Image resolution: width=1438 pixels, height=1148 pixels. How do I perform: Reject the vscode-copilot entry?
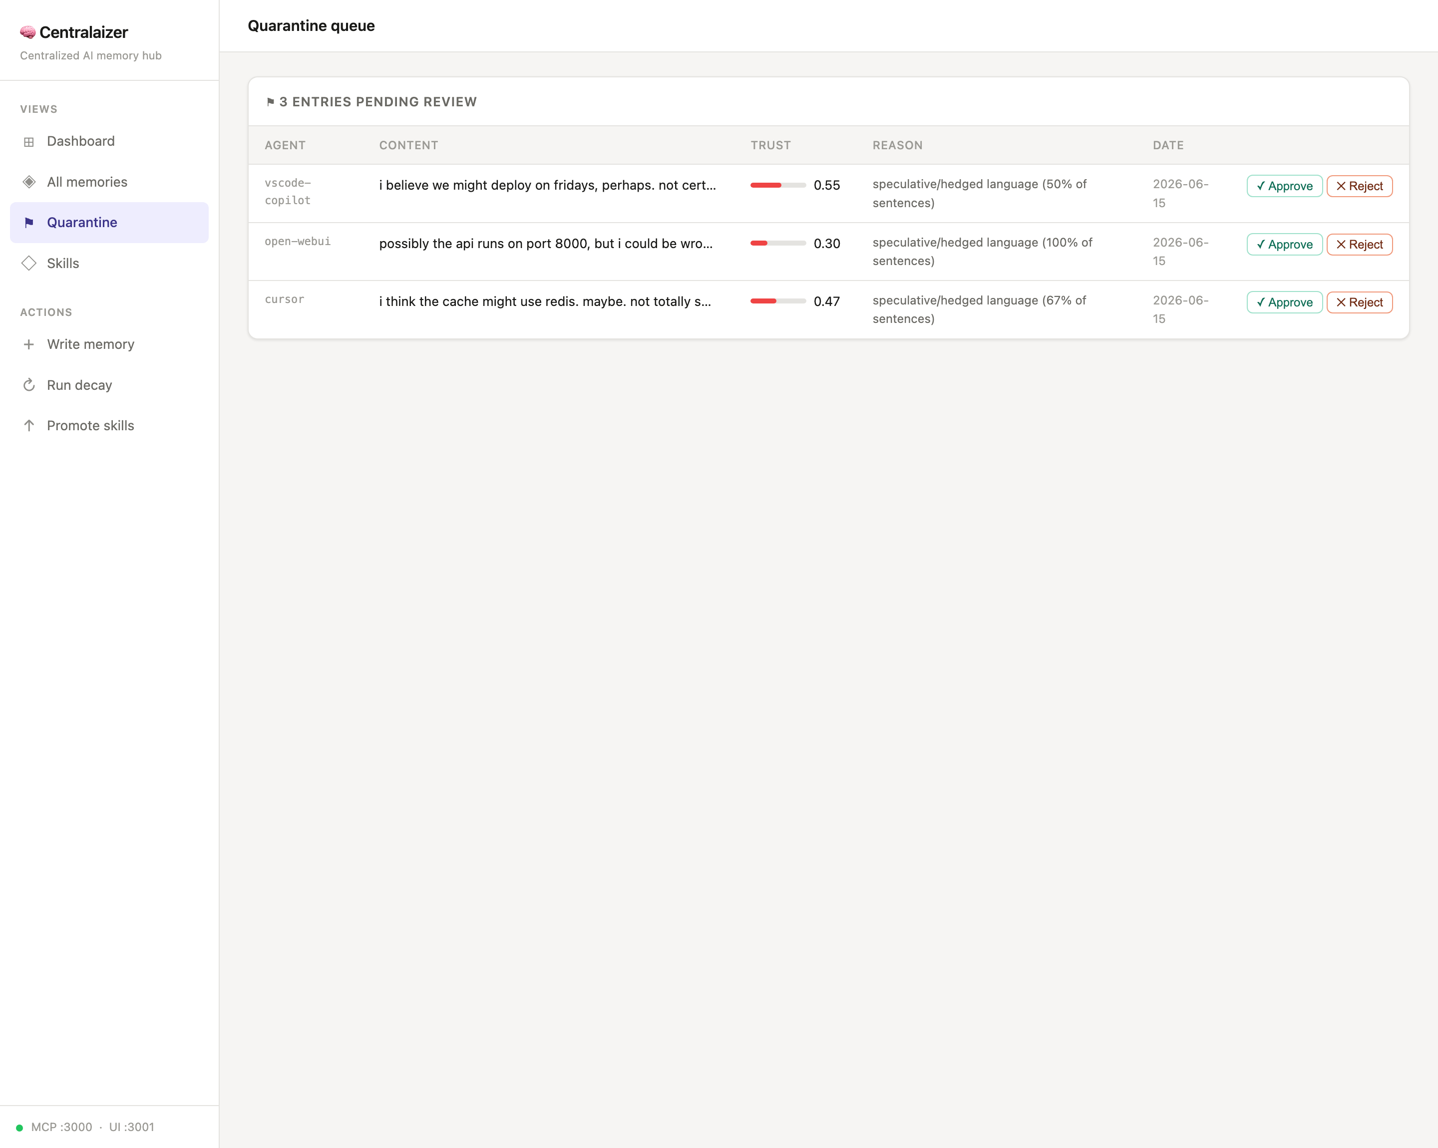tap(1359, 186)
